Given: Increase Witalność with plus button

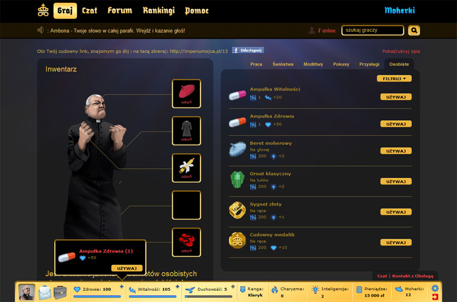Looking at the screenshot, I should pos(177,287).
